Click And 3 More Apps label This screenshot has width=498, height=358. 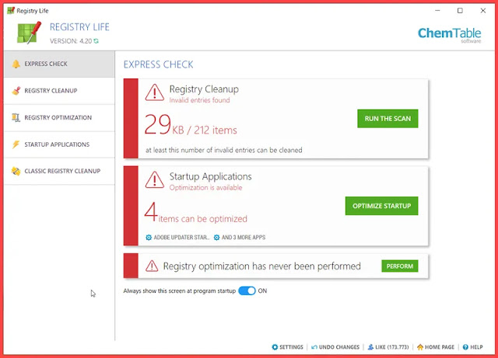(x=244, y=237)
